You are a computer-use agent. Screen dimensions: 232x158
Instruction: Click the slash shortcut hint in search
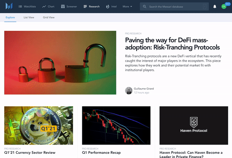tap(205, 7)
